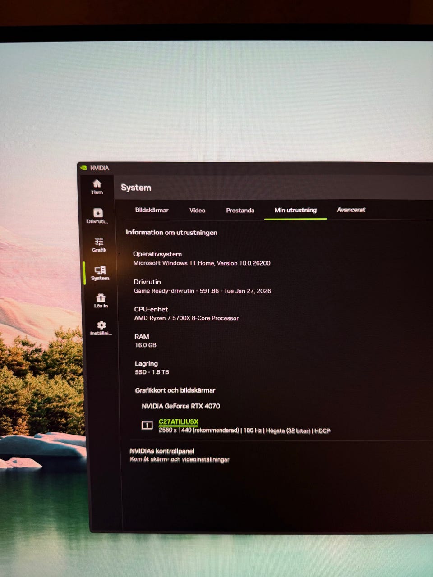This screenshot has height=577, width=433.
Task: Switch to the Video tab
Action: pos(197,211)
